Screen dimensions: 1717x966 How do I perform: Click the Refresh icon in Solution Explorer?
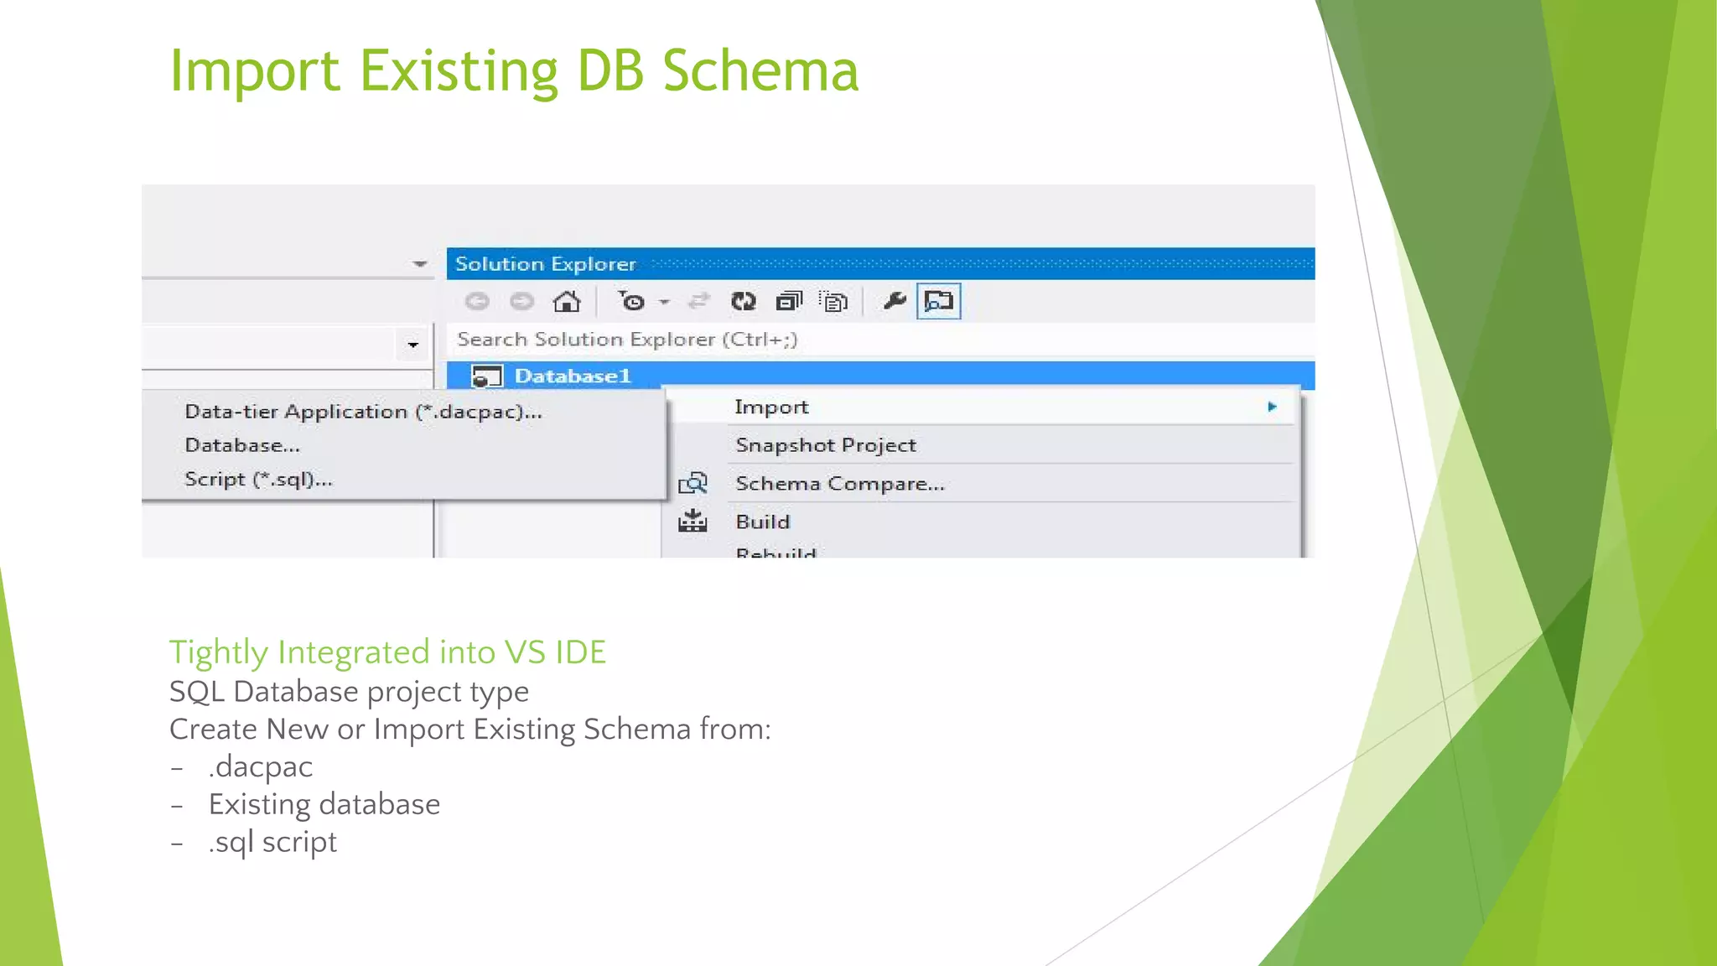[744, 301]
